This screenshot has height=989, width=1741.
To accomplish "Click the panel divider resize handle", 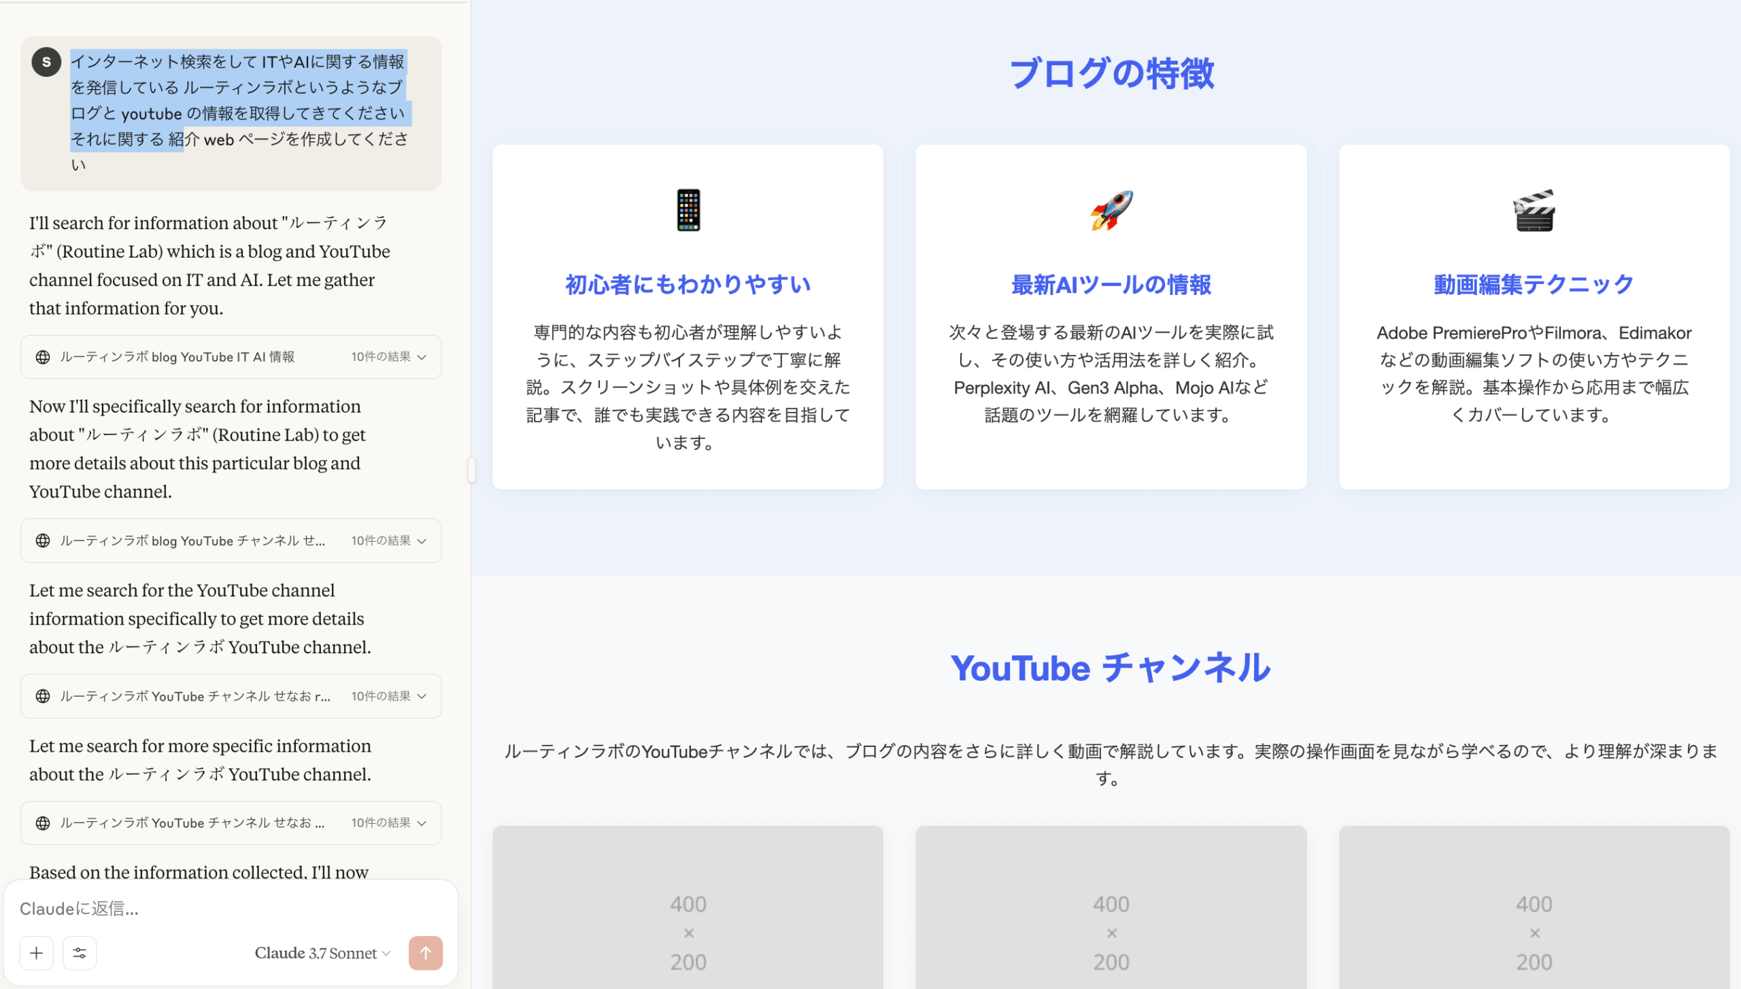I will [x=471, y=470].
